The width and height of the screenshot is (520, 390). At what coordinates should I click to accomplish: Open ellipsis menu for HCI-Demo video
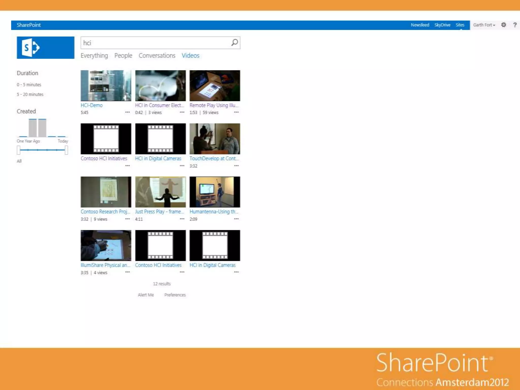pos(127,112)
